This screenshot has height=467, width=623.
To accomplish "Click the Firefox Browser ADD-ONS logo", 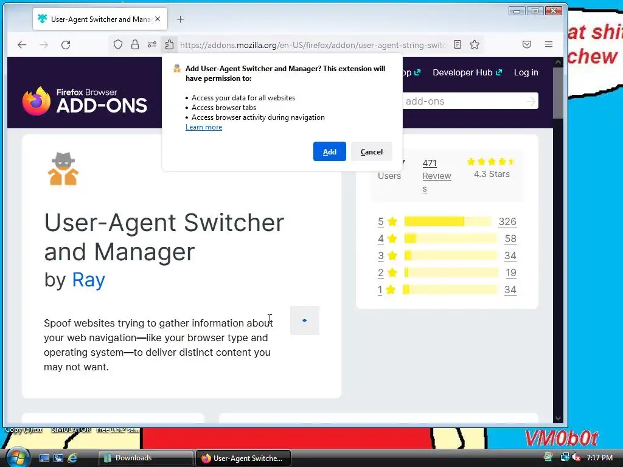I will pos(85,101).
